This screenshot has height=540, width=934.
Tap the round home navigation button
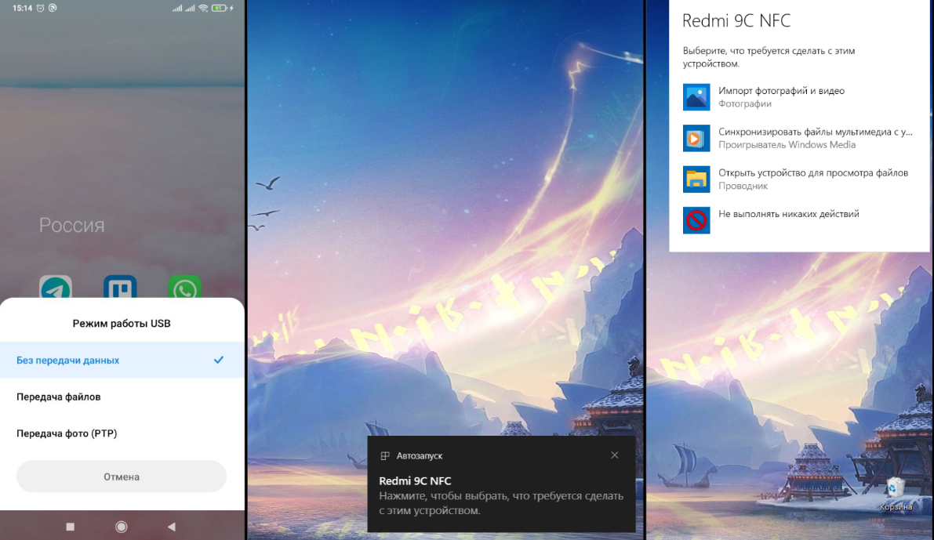pyautogui.click(x=122, y=527)
